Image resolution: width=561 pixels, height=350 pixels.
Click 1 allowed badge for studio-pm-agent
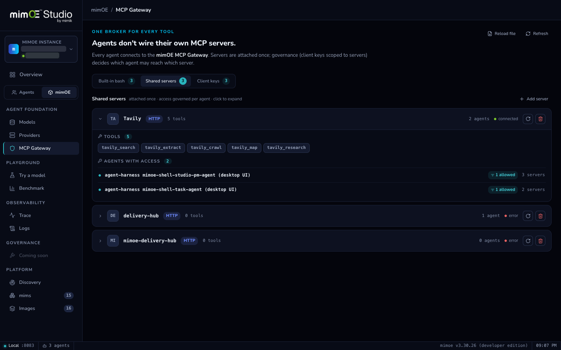click(503, 175)
